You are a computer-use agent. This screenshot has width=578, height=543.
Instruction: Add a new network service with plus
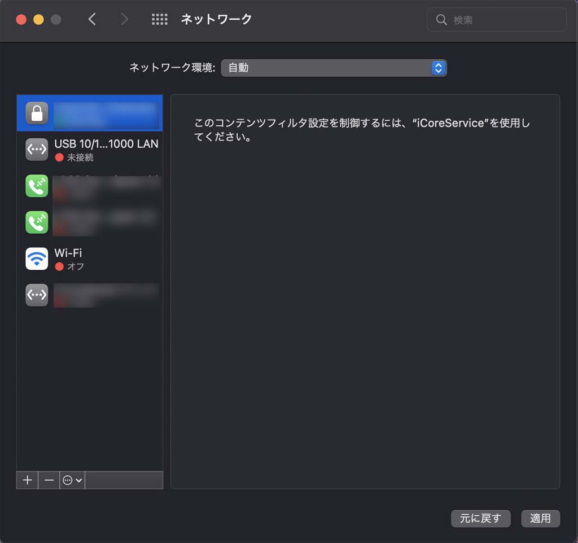27,480
